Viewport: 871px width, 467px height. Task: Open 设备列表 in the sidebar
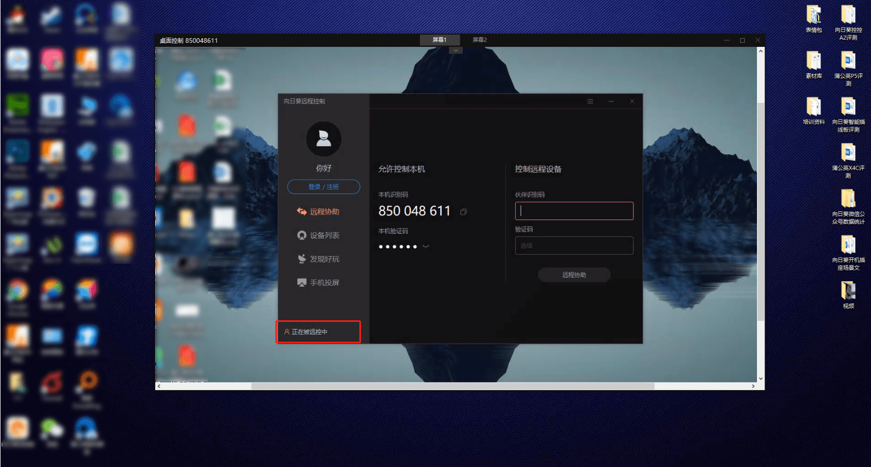pos(318,235)
